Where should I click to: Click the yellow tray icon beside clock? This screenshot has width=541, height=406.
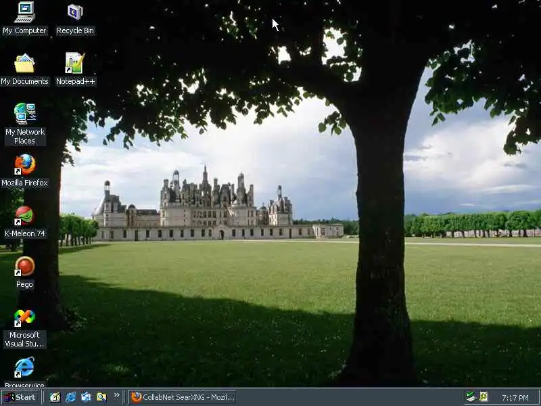click(484, 397)
